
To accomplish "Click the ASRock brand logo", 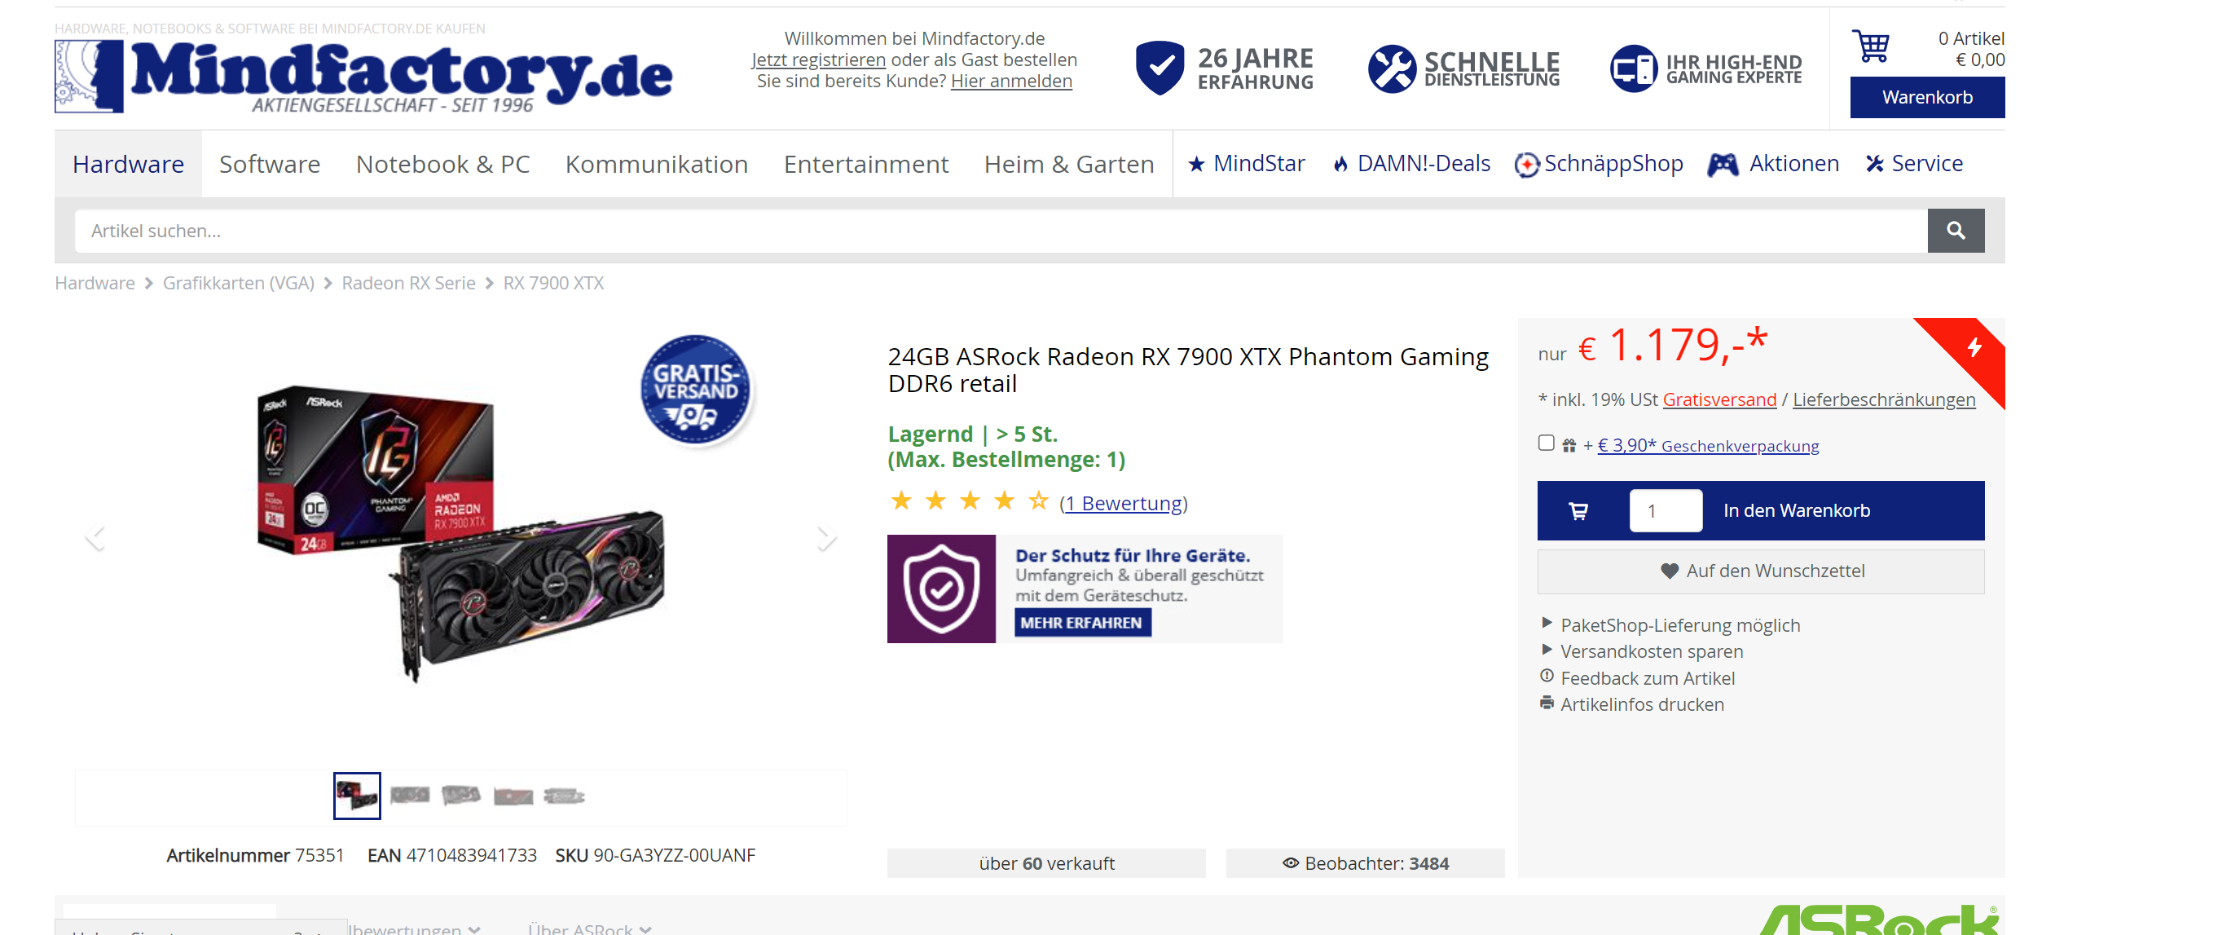I will click(1877, 920).
